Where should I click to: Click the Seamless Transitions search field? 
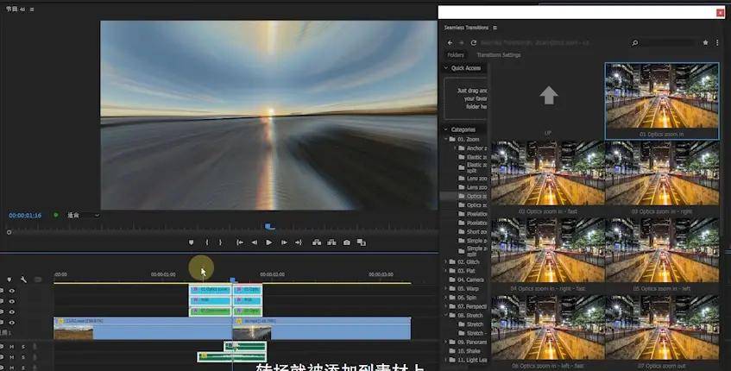[669, 43]
